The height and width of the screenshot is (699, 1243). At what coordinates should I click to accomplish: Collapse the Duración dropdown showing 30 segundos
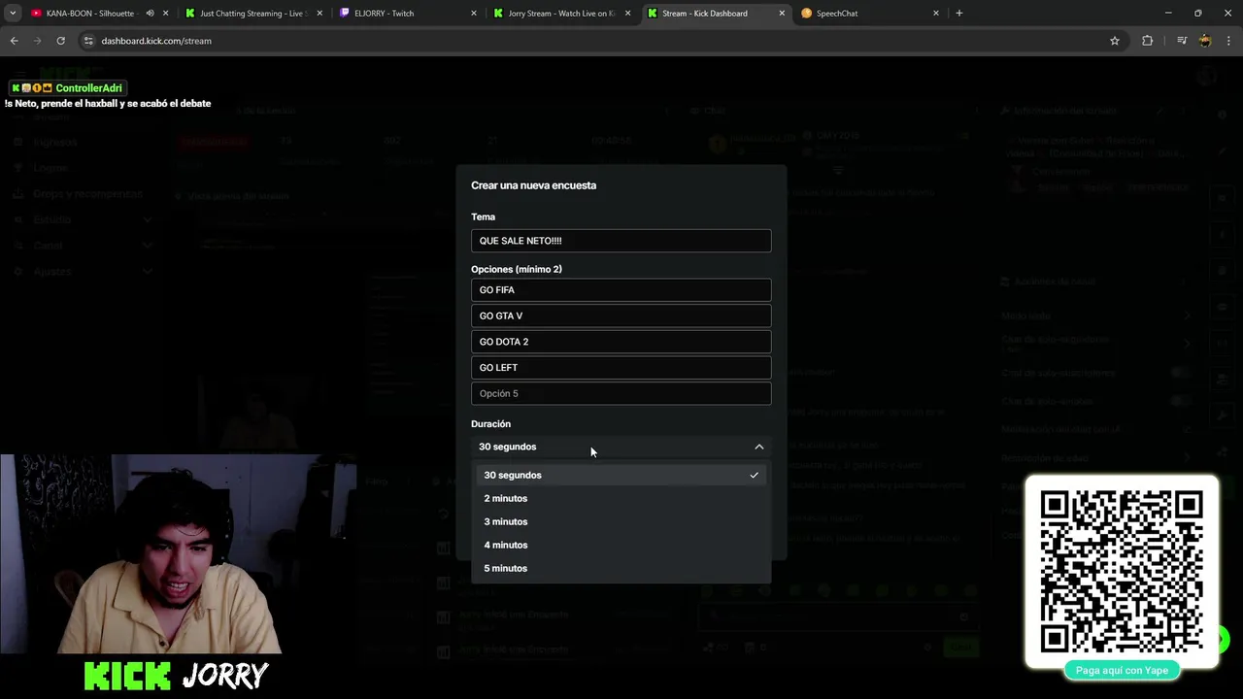pos(621,447)
